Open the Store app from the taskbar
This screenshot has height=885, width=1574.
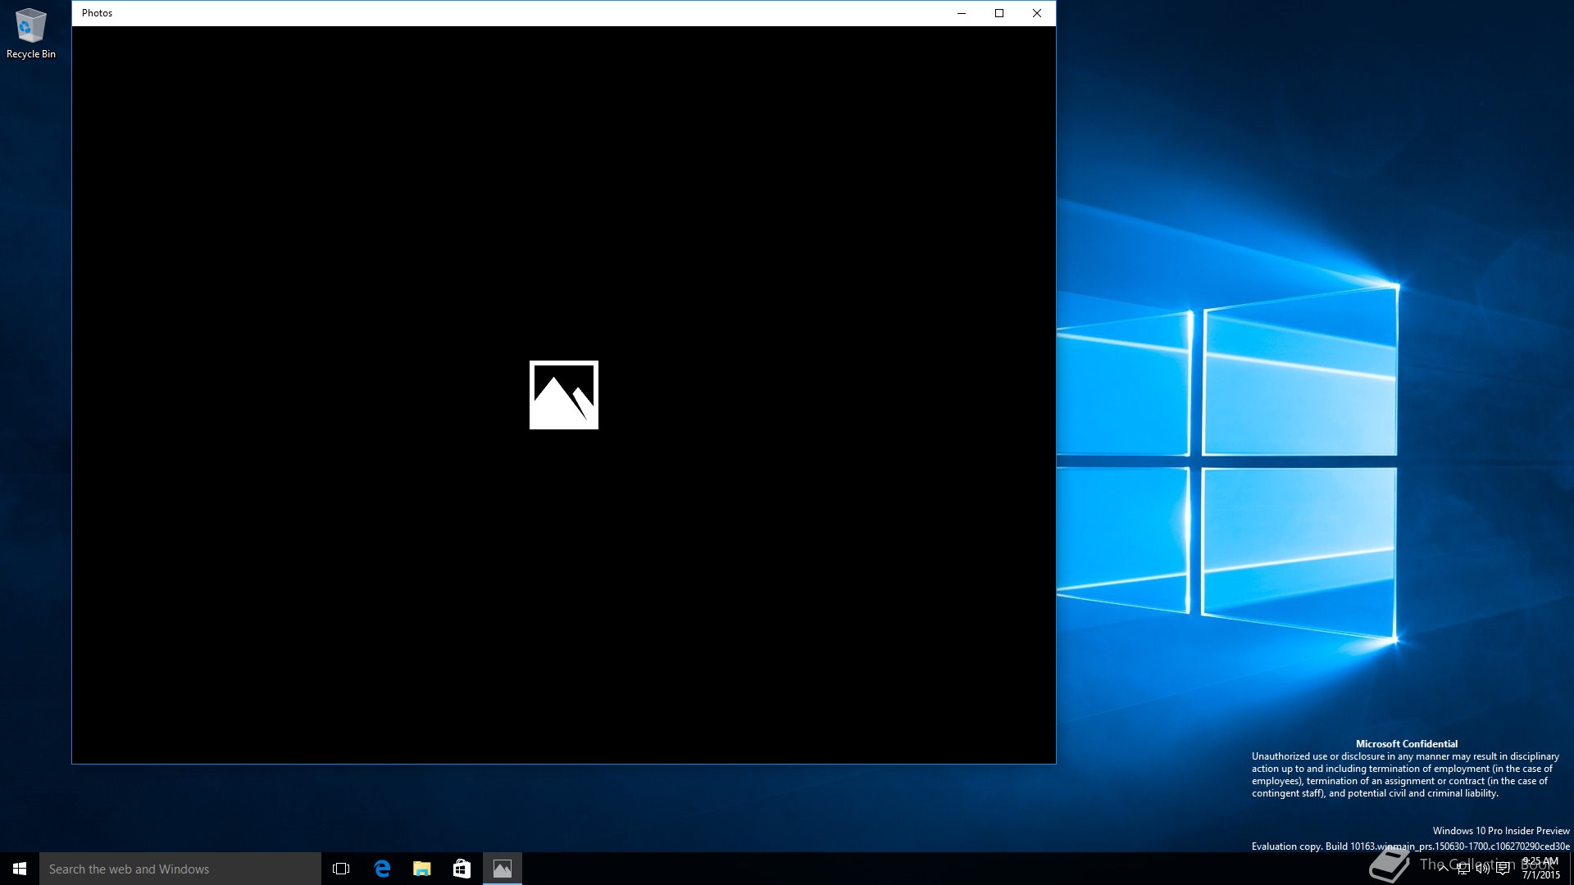click(x=462, y=869)
